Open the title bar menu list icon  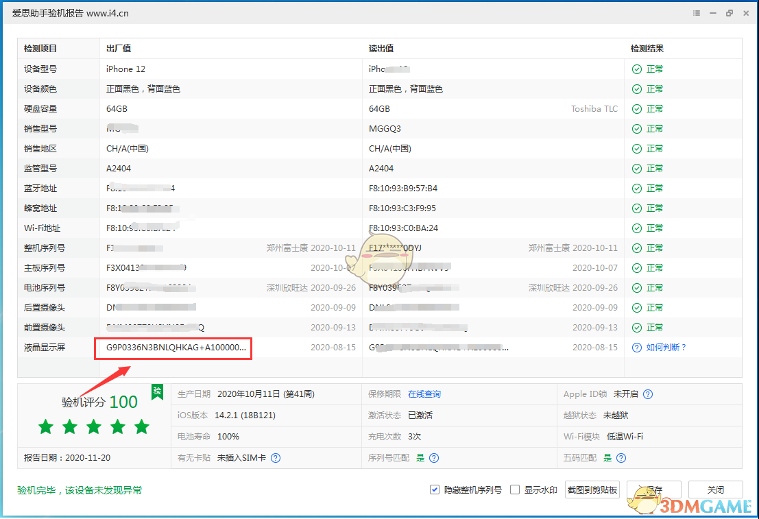coord(697,13)
